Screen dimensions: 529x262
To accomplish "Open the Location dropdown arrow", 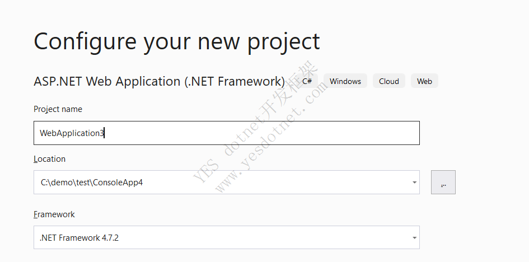I will pos(414,183).
